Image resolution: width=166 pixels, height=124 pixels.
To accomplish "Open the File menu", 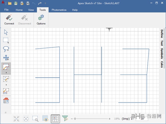I will 6,10.
